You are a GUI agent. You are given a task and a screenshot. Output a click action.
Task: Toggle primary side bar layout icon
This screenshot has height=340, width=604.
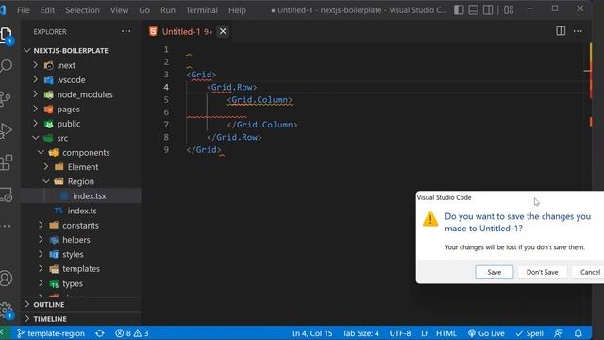pyautogui.click(x=459, y=10)
